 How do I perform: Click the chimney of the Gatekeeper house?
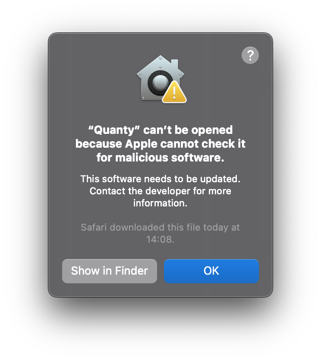(x=175, y=63)
